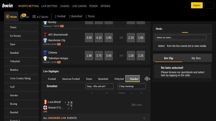Switch Live Highlights to Football tab
216x121 pixels.
point(52,79)
